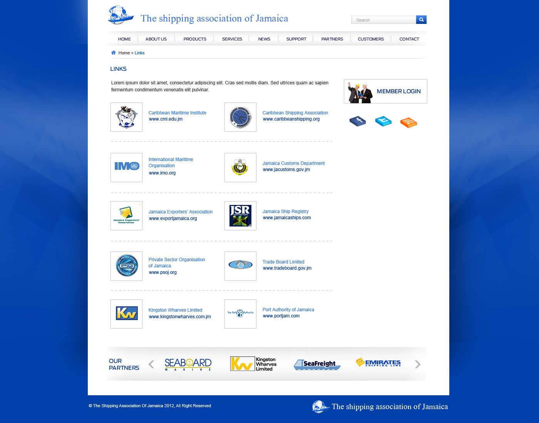The image size is (539, 423).
Task: Open the CONTACT menu item
Action: click(x=409, y=39)
